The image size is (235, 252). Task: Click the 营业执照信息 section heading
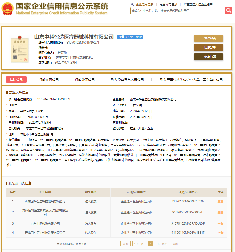19,92
